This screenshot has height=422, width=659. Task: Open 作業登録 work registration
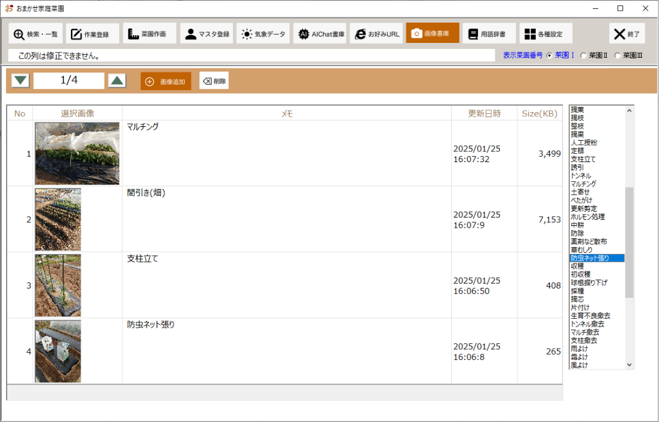(92, 34)
